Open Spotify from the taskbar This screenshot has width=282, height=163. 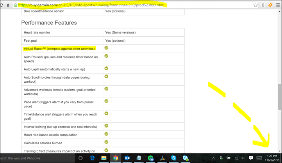(x=150, y=158)
